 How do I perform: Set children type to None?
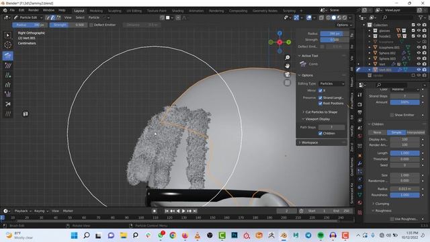pyautogui.click(x=378, y=132)
